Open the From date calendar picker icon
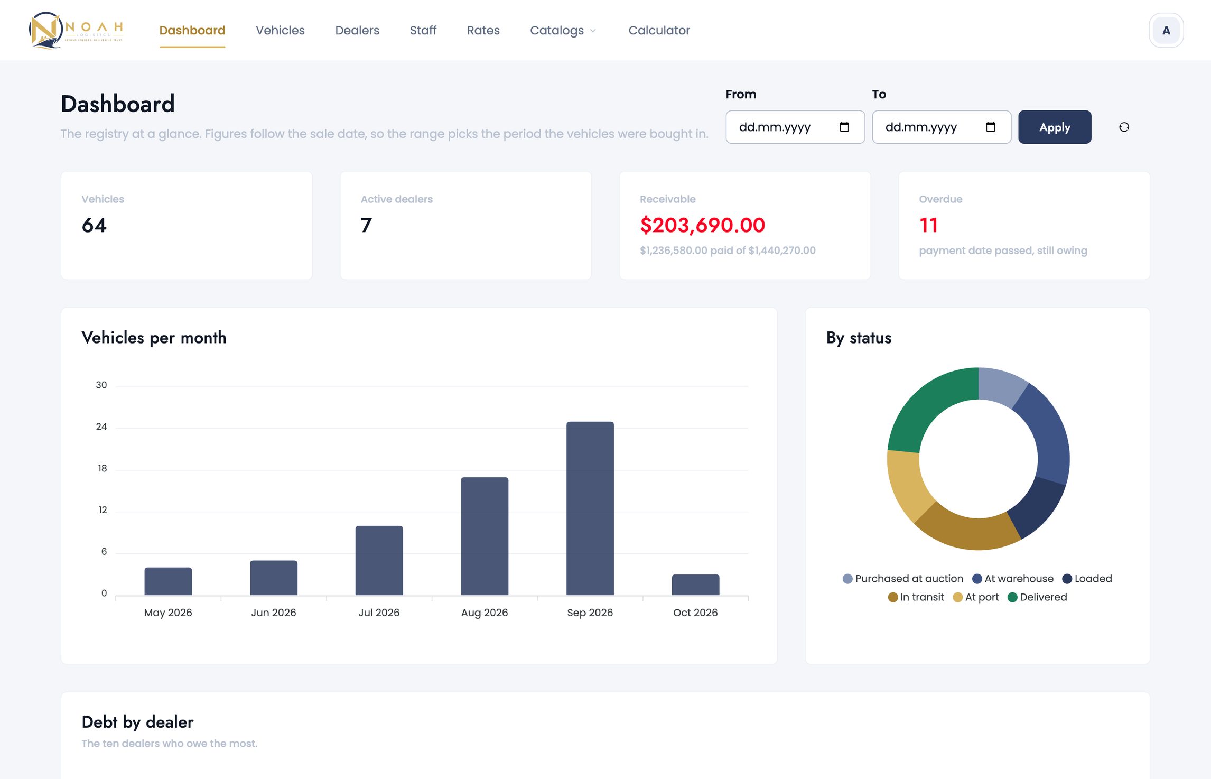 pyautogui.click(x=844, y=127)
